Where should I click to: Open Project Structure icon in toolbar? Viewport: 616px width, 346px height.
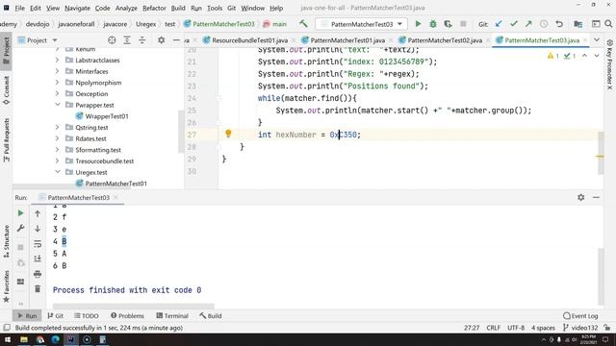[577, 24]
